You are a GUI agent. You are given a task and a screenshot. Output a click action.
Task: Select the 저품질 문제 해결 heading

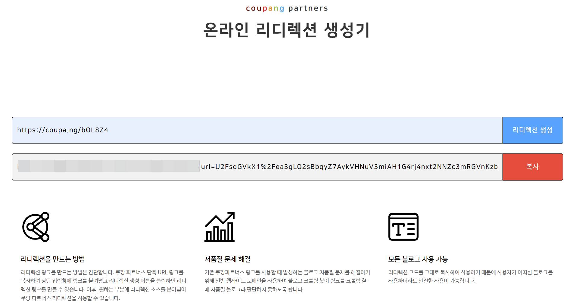tap(227, 259)
